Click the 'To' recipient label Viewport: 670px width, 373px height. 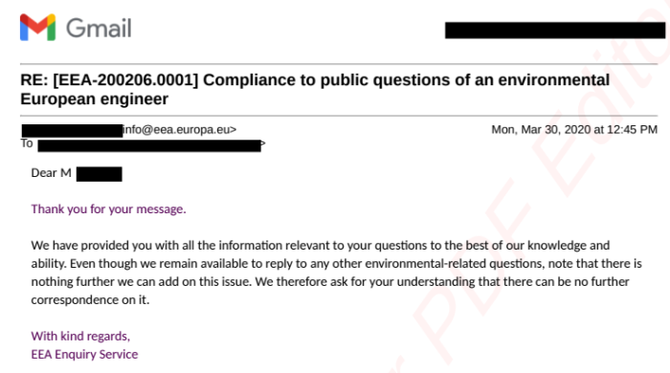[27, 143]
